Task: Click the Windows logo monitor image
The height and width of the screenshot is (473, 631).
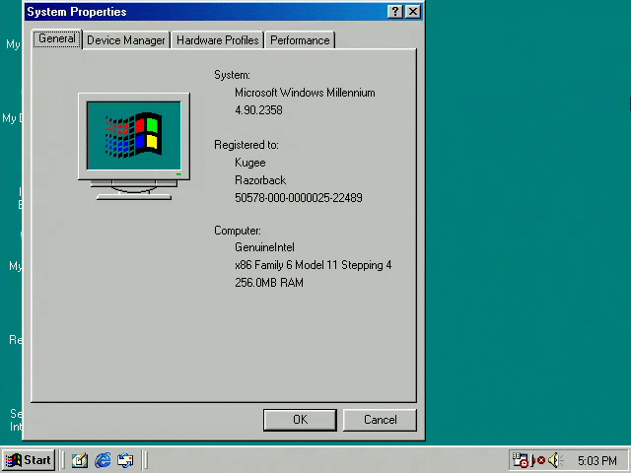Action: [134, 146]
